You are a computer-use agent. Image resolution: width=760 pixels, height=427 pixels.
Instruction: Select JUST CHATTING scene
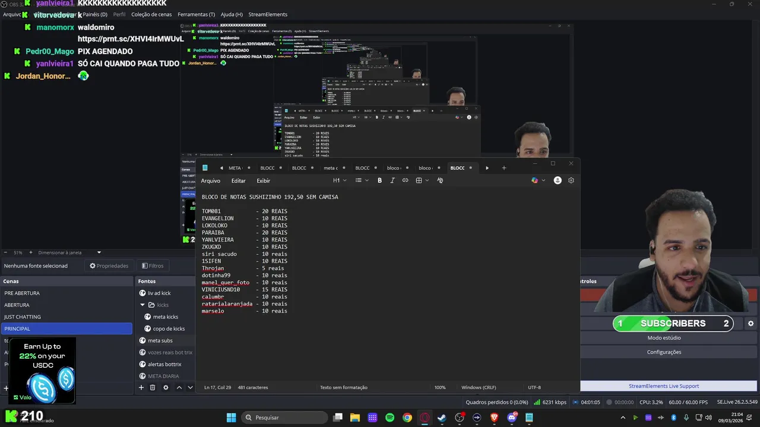pyautogui.click(x=66, y=317)
